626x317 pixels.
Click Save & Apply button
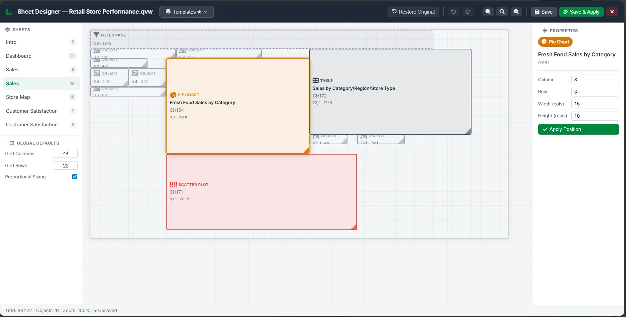click(x=581, y=12)
